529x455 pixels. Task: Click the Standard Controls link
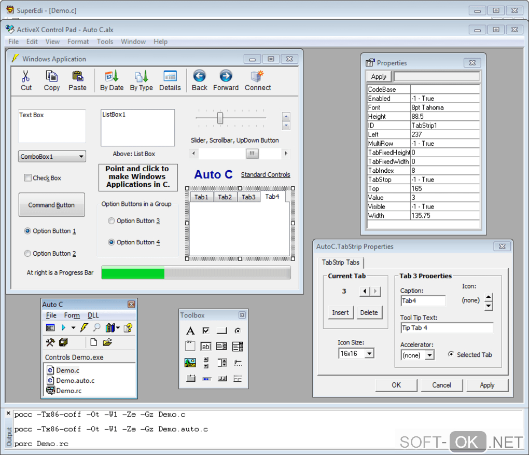266,175
